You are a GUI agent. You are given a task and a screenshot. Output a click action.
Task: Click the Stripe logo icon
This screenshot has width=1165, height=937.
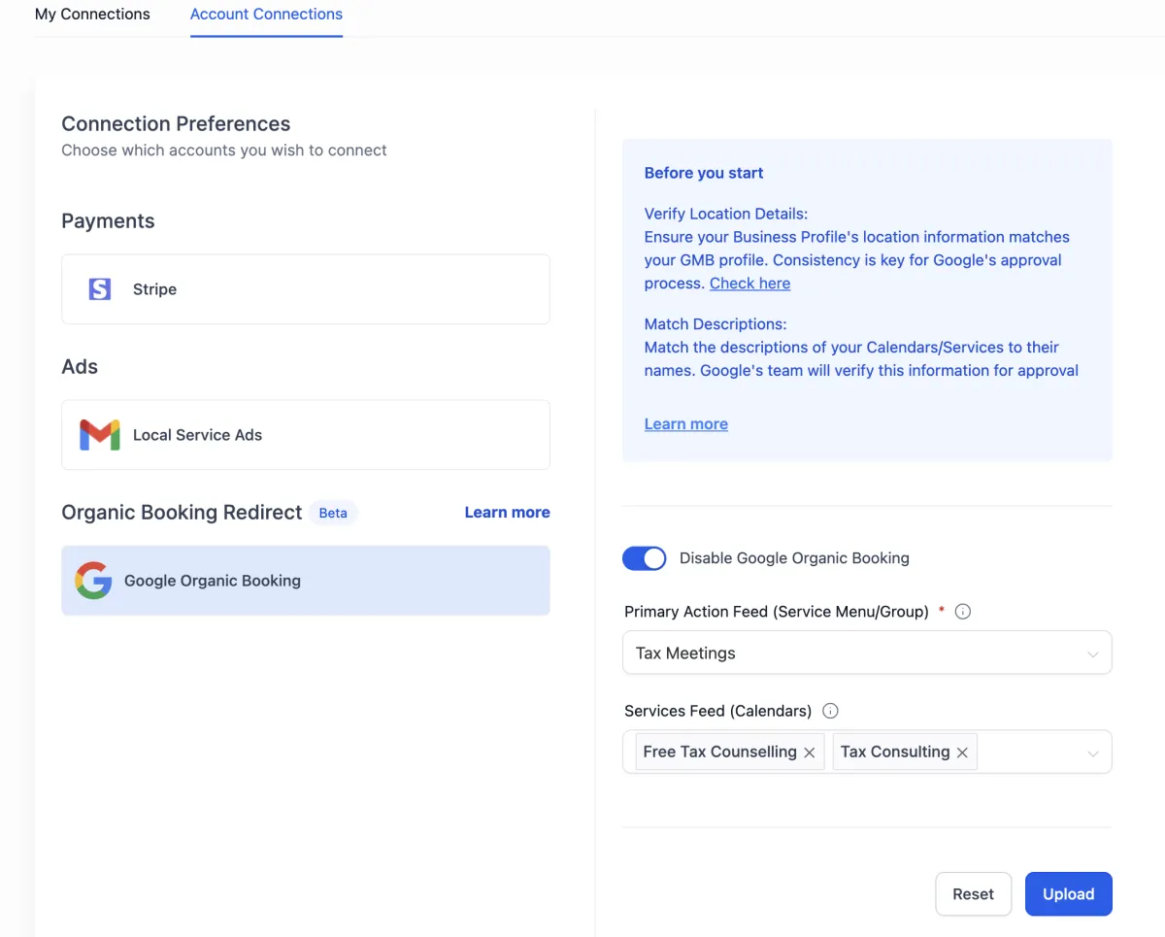(x=100, y=289)
